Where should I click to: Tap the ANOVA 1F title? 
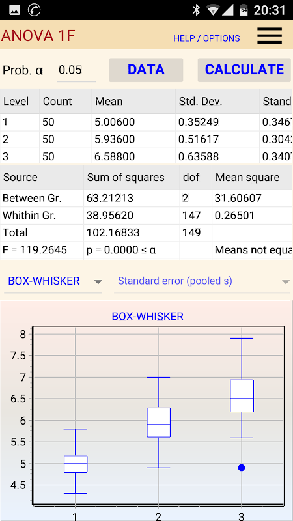tap(38, 36)
